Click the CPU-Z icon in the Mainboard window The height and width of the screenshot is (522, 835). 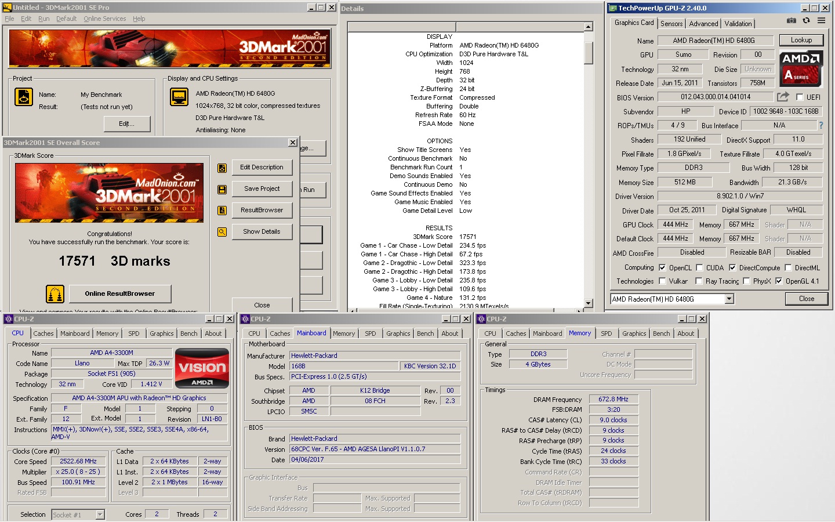coord(245,319)
